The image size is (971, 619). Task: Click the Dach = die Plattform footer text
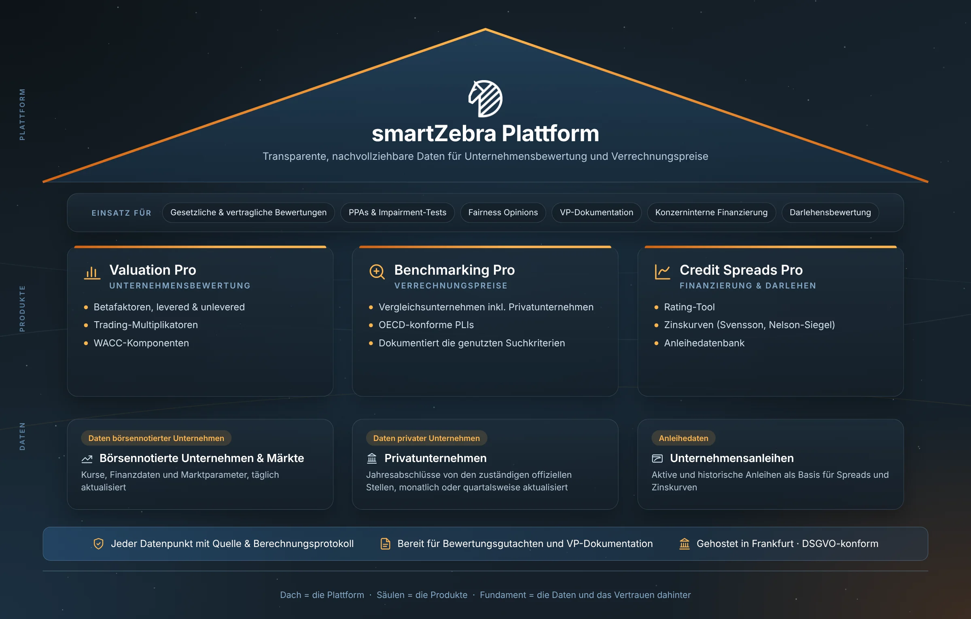click(322, 595)
